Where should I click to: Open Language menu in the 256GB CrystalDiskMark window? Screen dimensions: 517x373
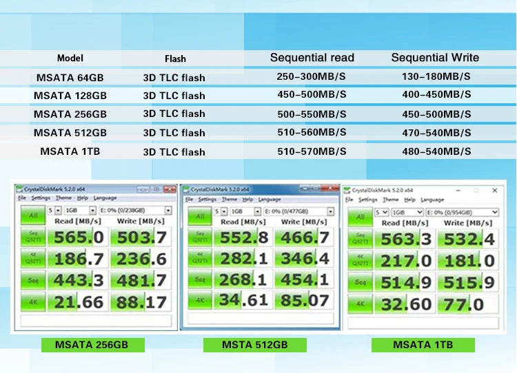click(105, 198)
